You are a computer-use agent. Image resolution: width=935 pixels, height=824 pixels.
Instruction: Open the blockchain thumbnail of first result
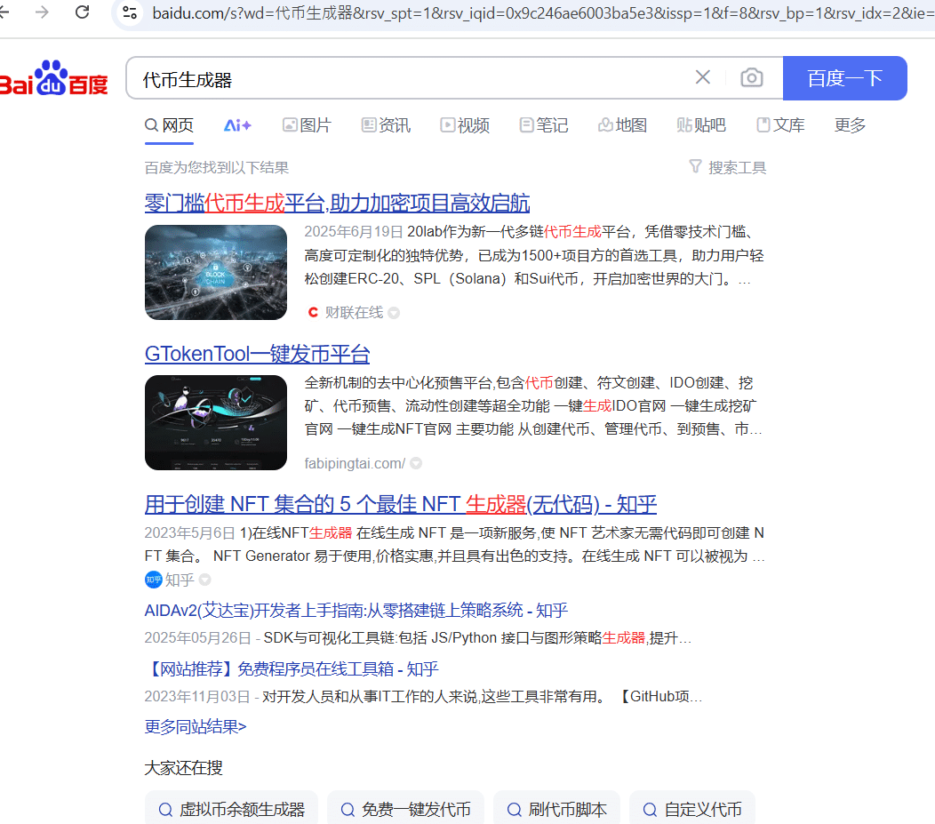click(x=216, y=272)
